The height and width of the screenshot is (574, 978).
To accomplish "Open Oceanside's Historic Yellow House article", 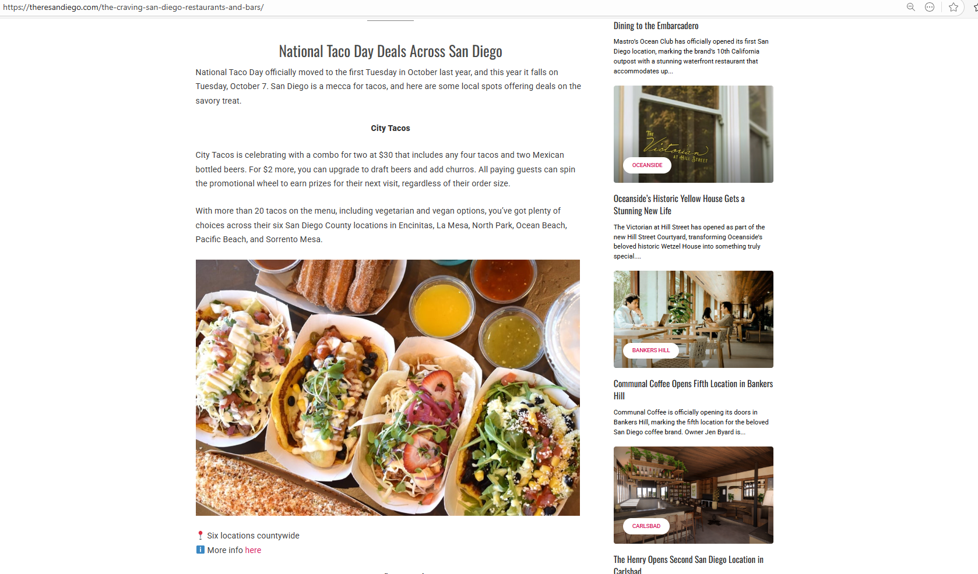I will tap(679, 205).
